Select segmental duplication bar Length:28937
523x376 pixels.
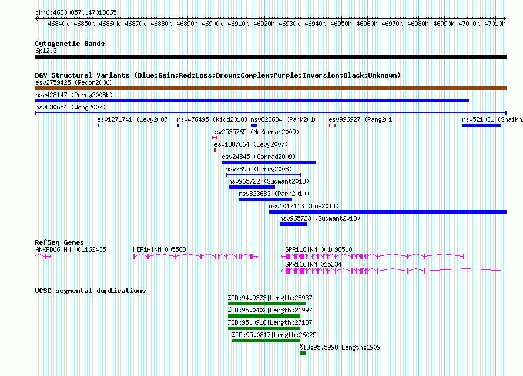267,304
